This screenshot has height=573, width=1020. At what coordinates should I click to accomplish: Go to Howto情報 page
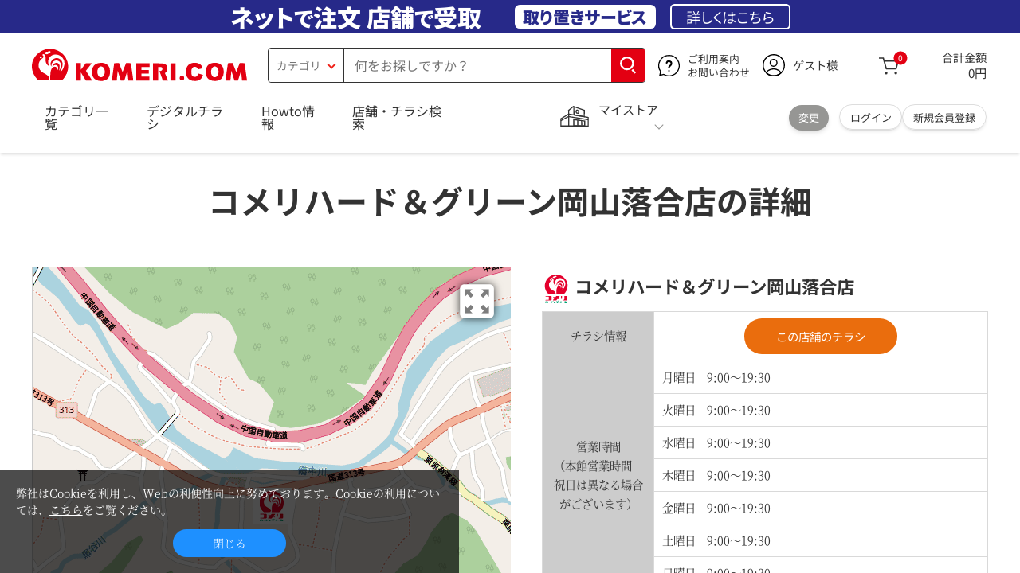tap(288, 118)
